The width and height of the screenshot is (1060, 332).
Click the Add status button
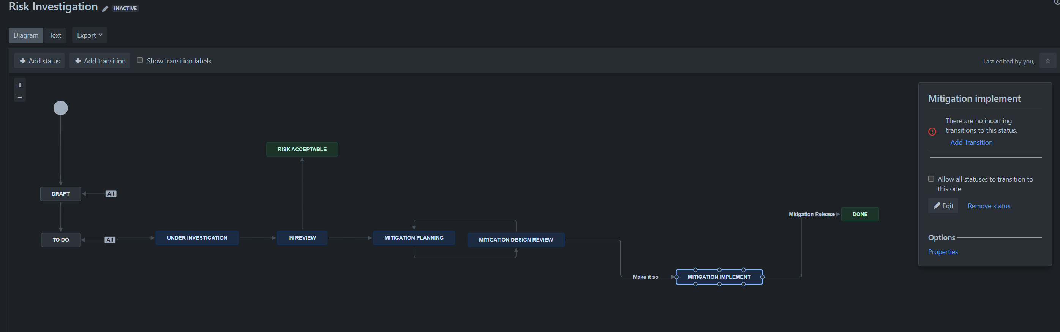[39, 61]
